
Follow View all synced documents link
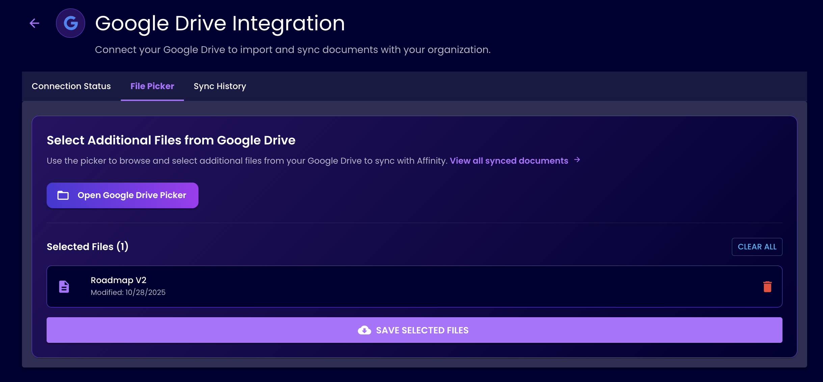pos(509,161)
